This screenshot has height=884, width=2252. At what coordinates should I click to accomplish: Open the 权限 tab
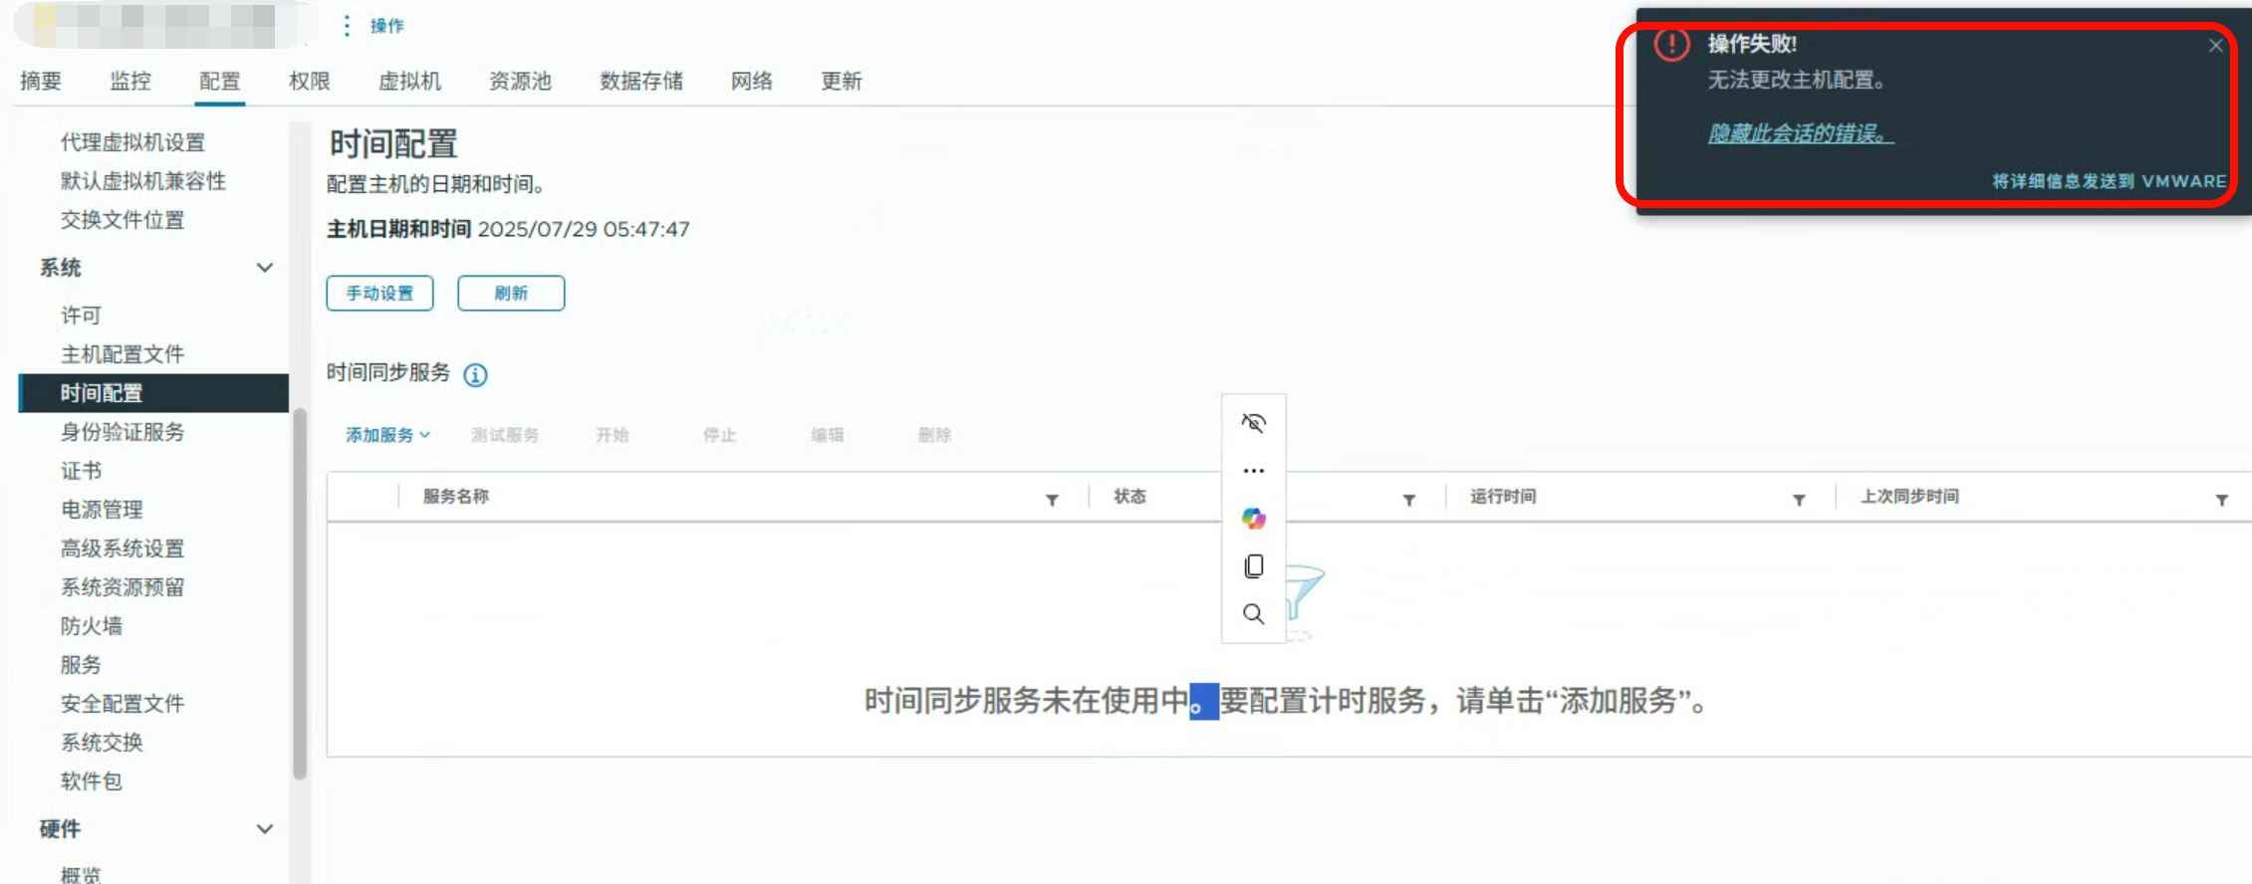click(x=310, y=81)
